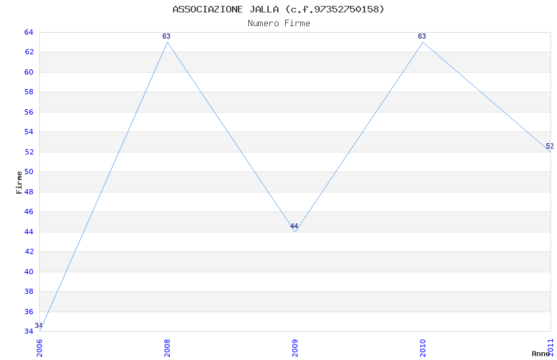Click the Firme y-axis title
This screenshot has width=557, height=360.
(x=19, y=183)
